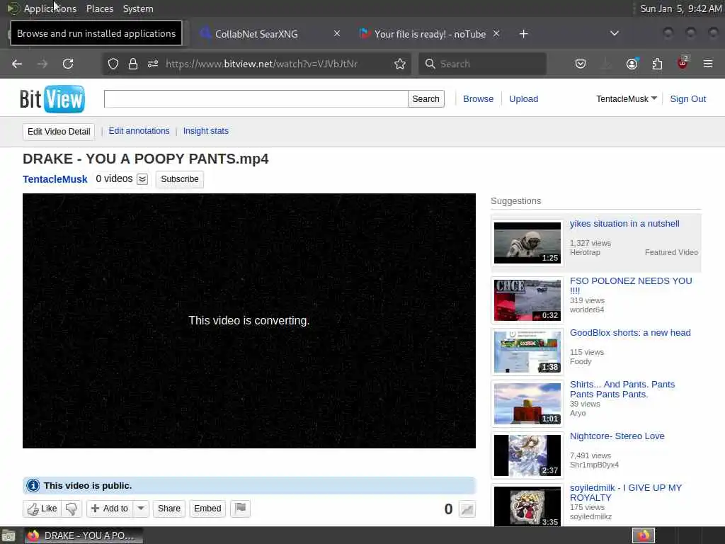725x544 pixels.
Task: Open the Add to dropdown arrow
Action: [x=141, y=509]
